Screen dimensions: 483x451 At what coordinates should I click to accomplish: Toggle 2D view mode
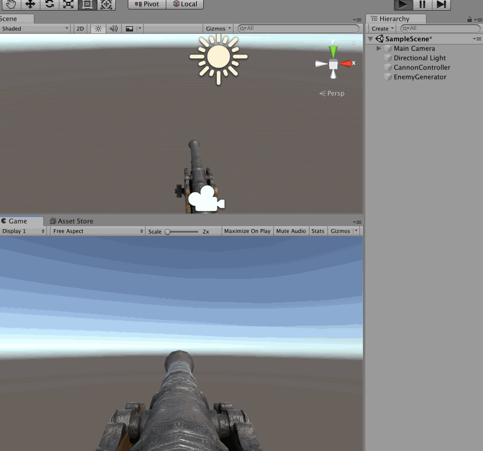pos(80,28)
